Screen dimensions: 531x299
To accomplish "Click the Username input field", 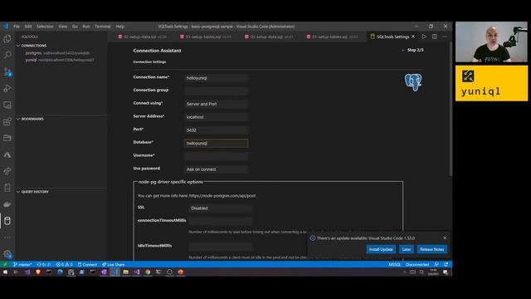I will click(x=216, y=156).
